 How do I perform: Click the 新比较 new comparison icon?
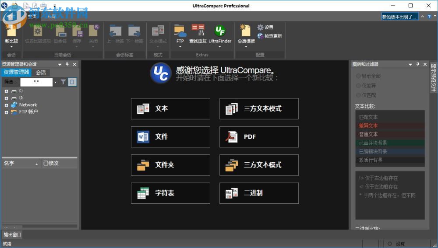11,31
